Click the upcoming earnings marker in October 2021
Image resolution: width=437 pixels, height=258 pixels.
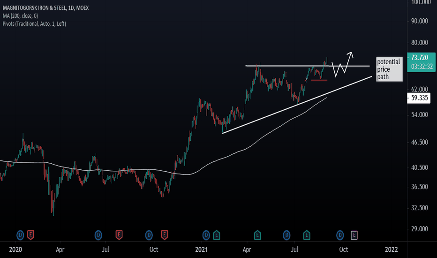point(354,235)
